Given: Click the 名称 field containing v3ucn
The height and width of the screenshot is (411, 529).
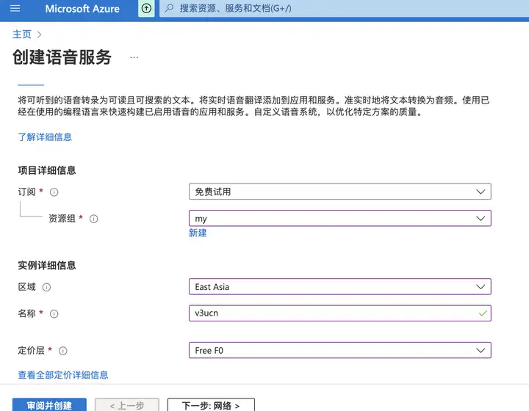Looking at the screenshot, I should pos(339,313).
